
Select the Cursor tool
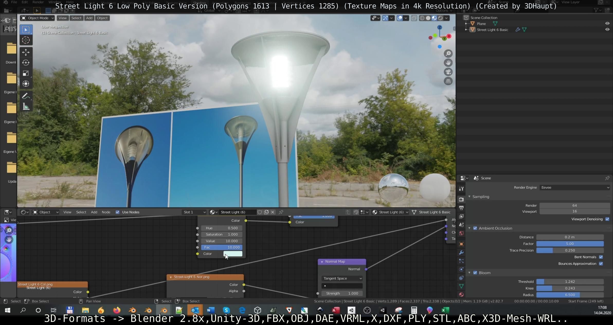[x=26, y=40]
